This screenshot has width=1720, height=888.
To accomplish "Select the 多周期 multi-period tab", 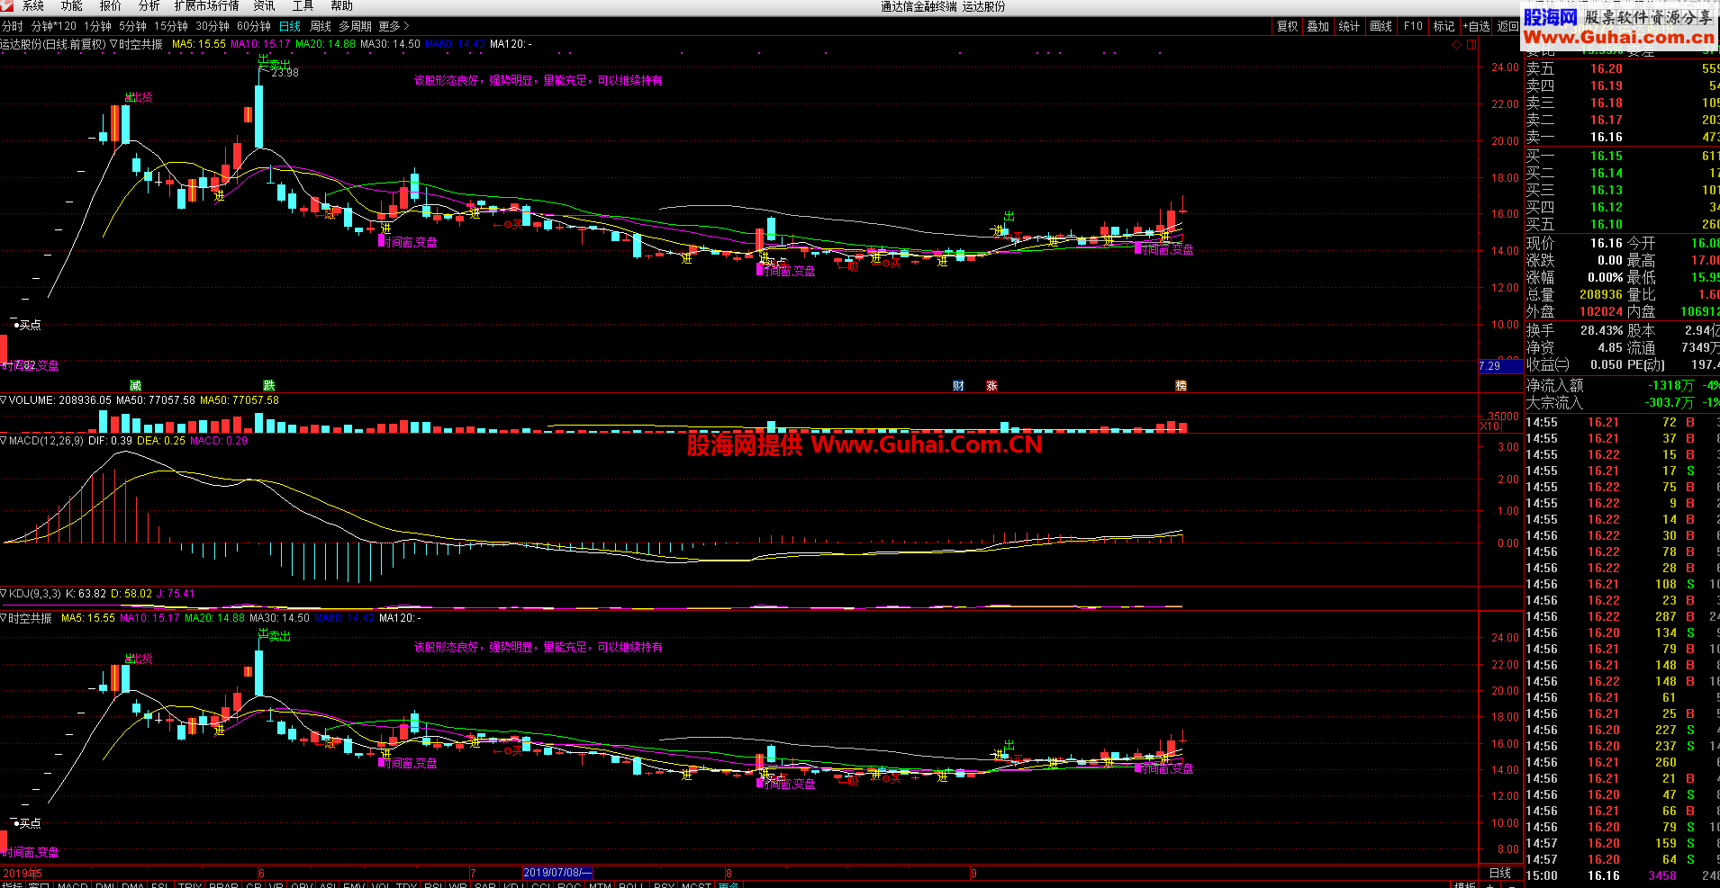I will tap(355, 26).
